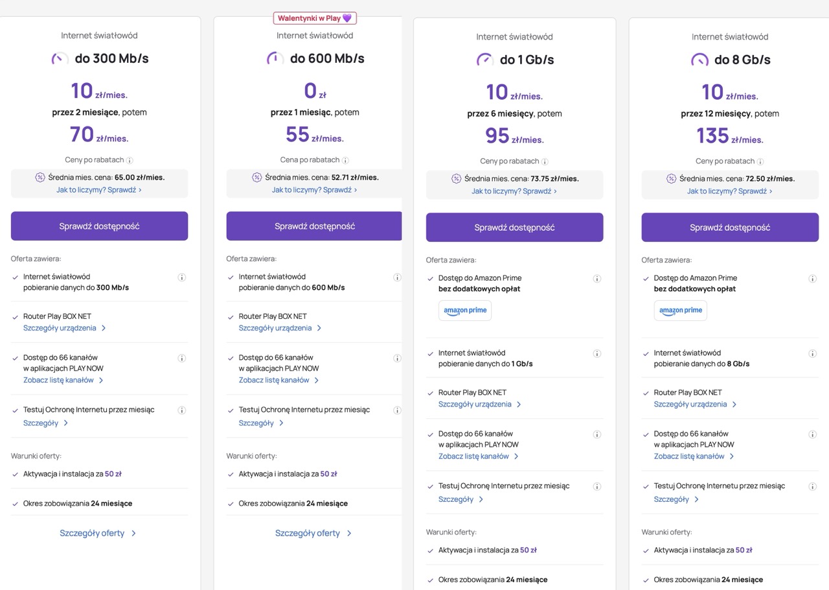Click info icon beside 'Ceny po rabatach' in 300 Mb/s plan
The height and width of the screenshot is (590, 829).
coord(130,160)
